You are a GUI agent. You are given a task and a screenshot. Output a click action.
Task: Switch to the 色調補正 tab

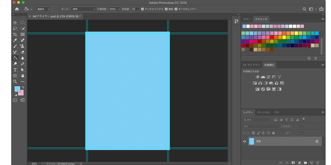pos(269,65)
